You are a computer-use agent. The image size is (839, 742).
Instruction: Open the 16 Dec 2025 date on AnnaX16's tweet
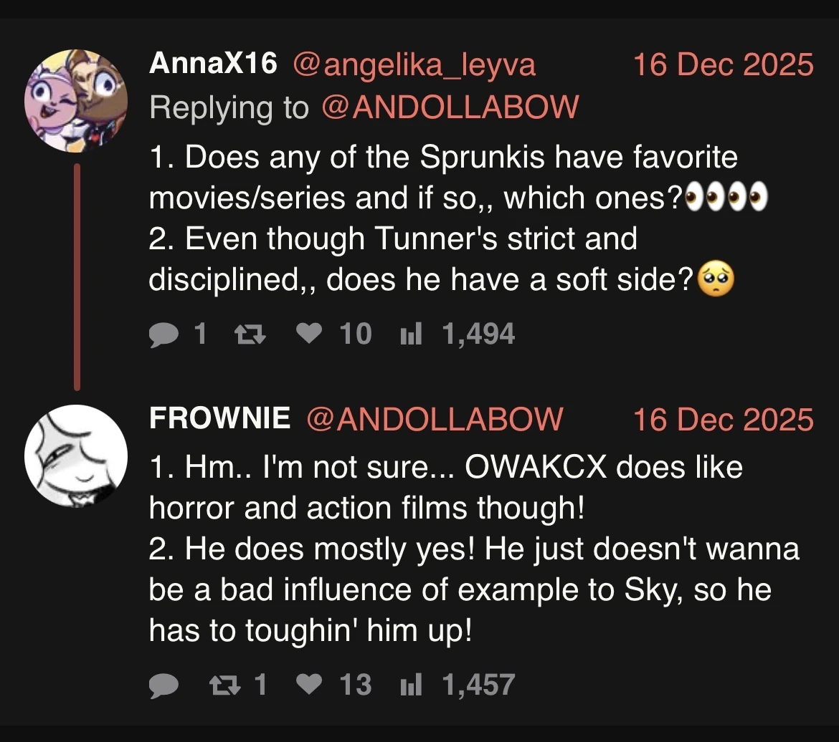tap(723, 65)
